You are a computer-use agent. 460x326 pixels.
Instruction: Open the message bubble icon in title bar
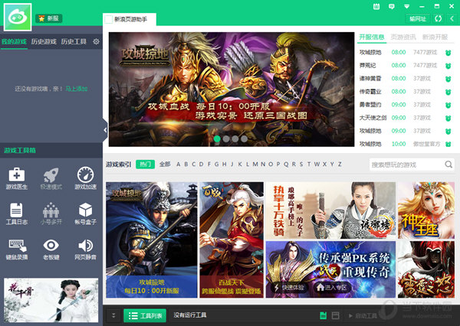coord(391,6)
